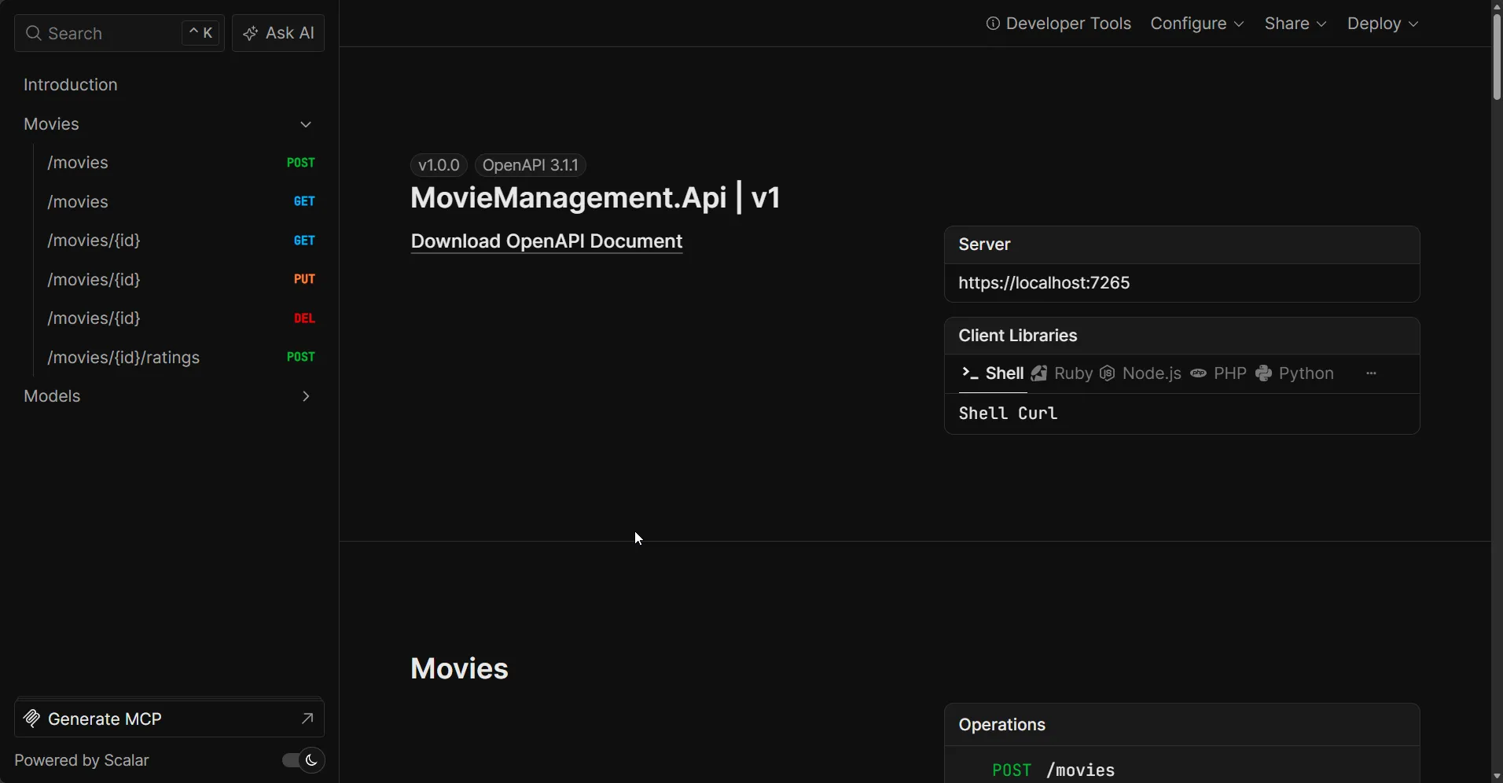This screenshot has height=783, width=1503.
Task: Open the Deploy dropdown menu
Action: point(1383,24)
